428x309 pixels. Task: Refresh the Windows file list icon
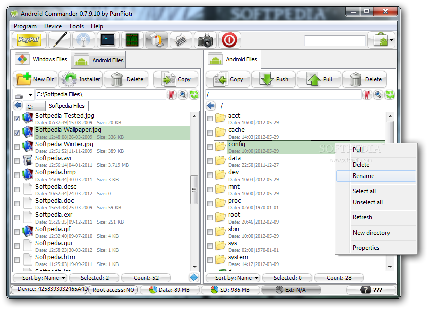(194, 95)
